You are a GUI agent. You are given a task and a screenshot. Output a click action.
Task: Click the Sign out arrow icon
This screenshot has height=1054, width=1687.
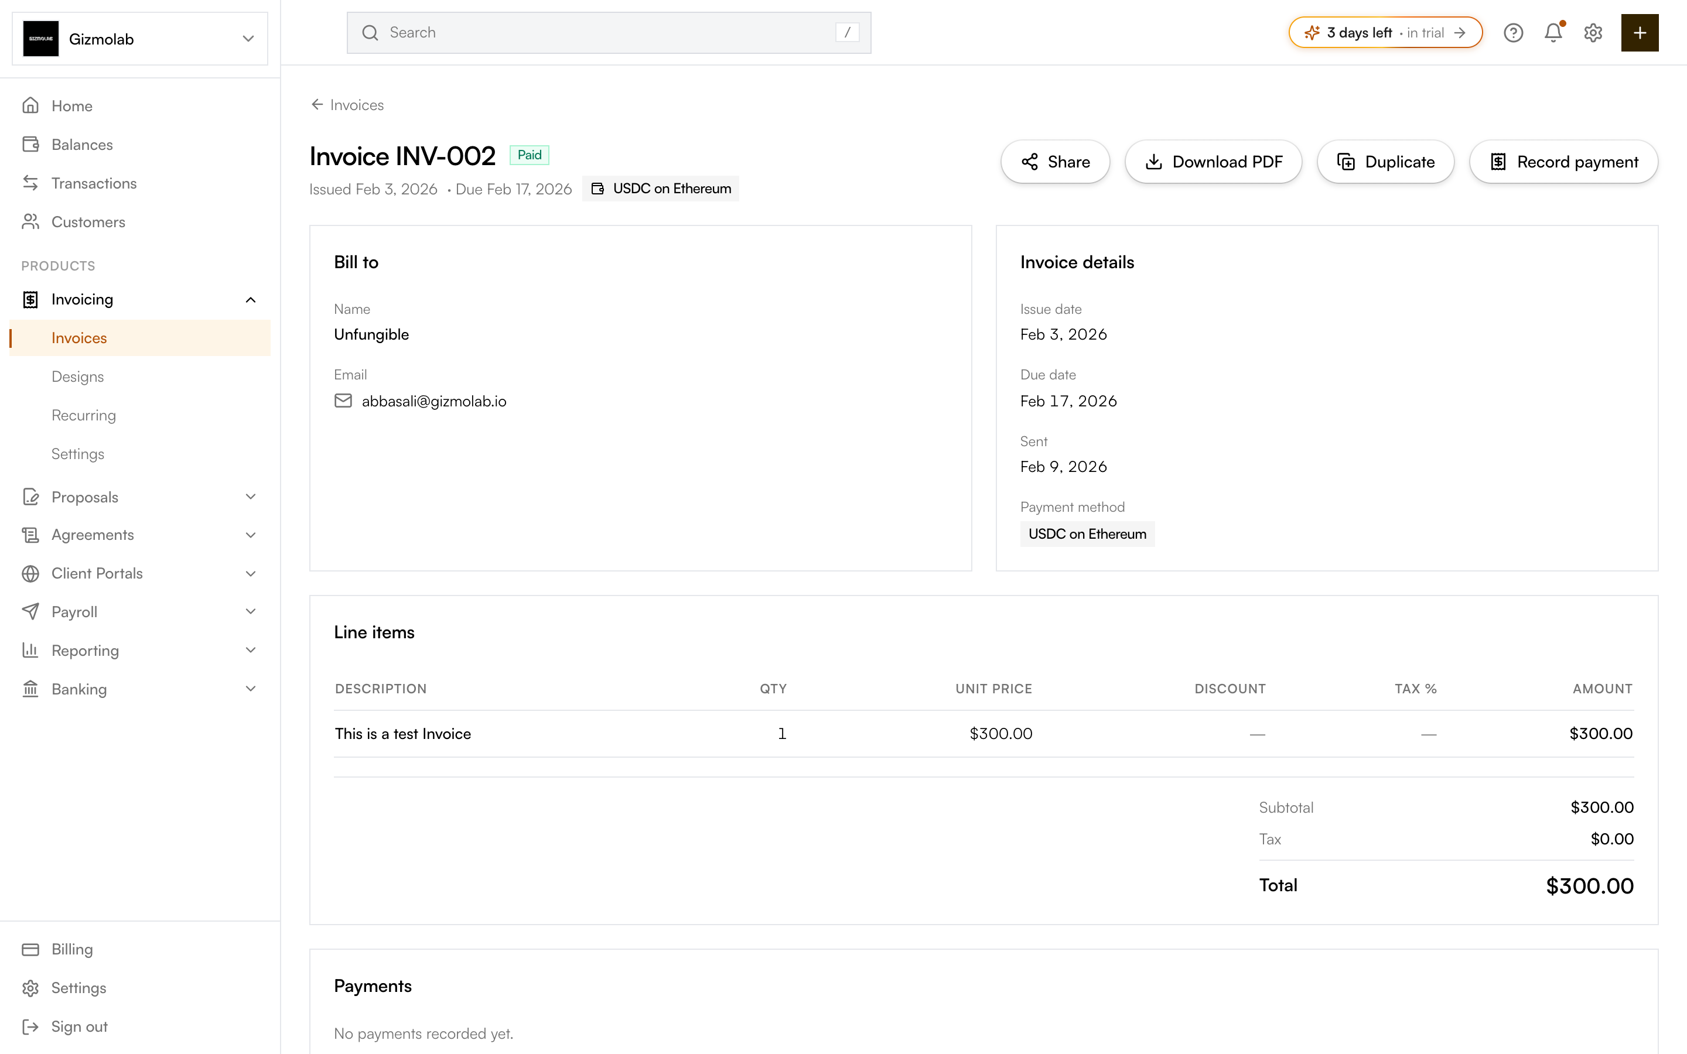click(x=30, y=1027)
